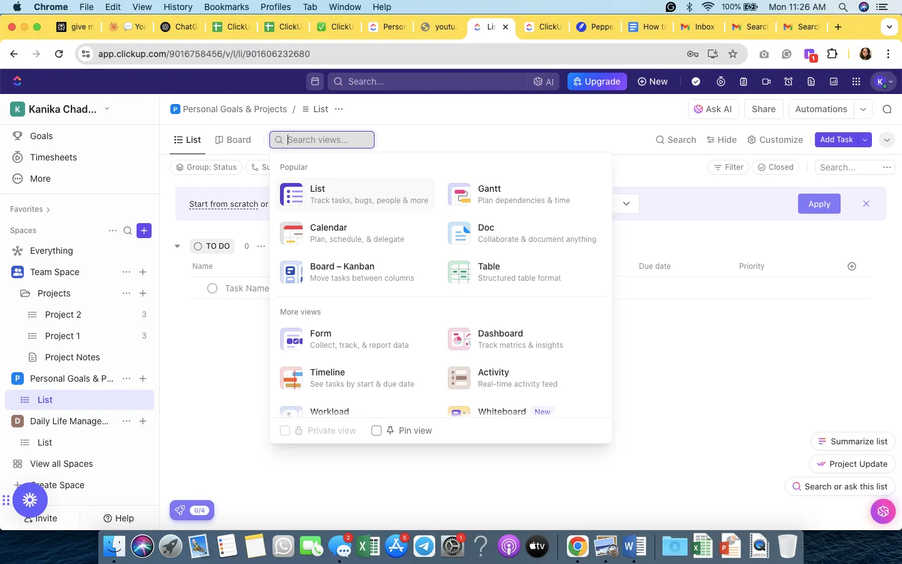This screenshot has width=902, height=564.
Task: Open the calendar icon beside search bar
Action: [x=315, y=81]
